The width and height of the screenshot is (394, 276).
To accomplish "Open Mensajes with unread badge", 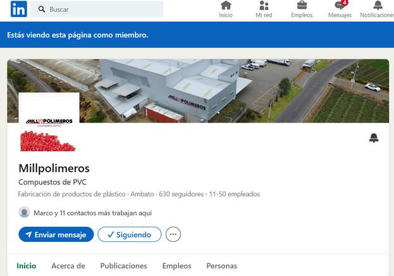I will point(340,9).
